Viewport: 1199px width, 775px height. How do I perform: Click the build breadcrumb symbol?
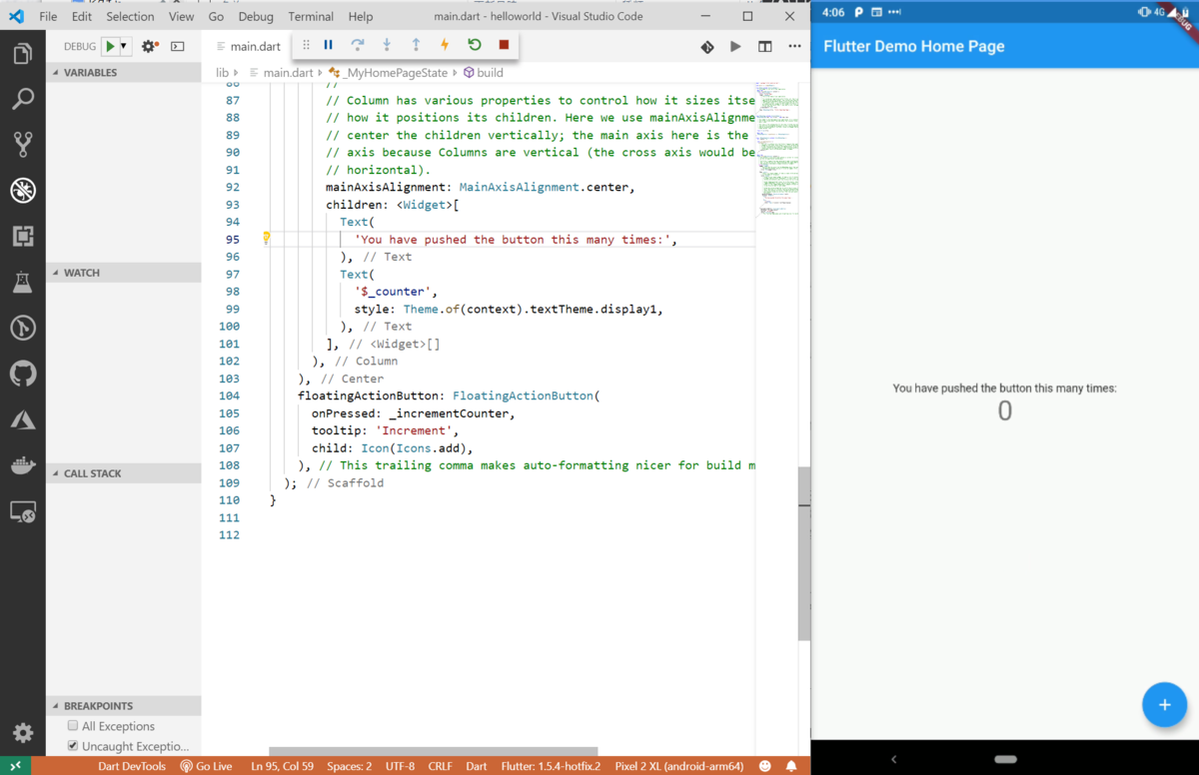click(x=484, y=73)
